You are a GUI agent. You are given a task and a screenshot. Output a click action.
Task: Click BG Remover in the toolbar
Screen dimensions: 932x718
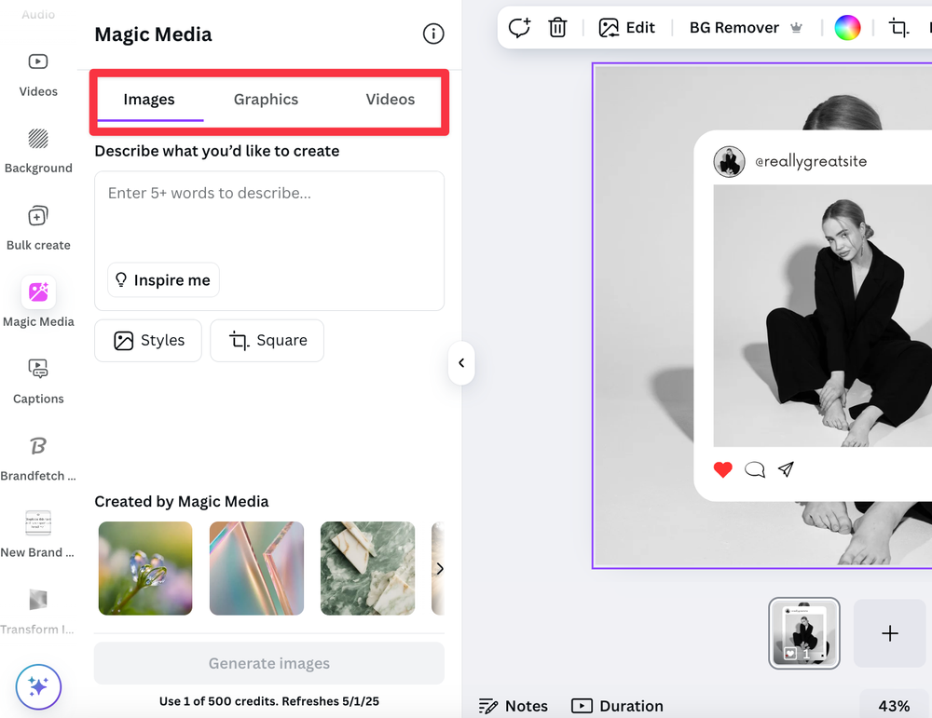733,27
